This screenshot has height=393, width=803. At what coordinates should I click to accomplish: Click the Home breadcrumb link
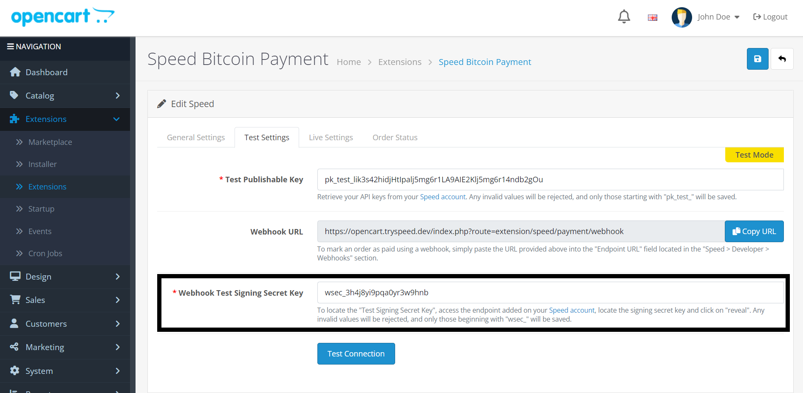pyautogui.click(x=349, y=62)
